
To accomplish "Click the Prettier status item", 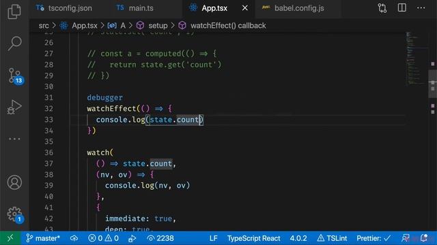I will click(x=373, y=238).
